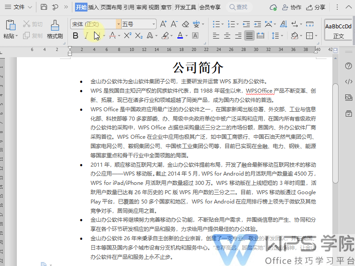The image size is (355, 266).
Task: Click the 分享 button
Action: coord(316,7)
